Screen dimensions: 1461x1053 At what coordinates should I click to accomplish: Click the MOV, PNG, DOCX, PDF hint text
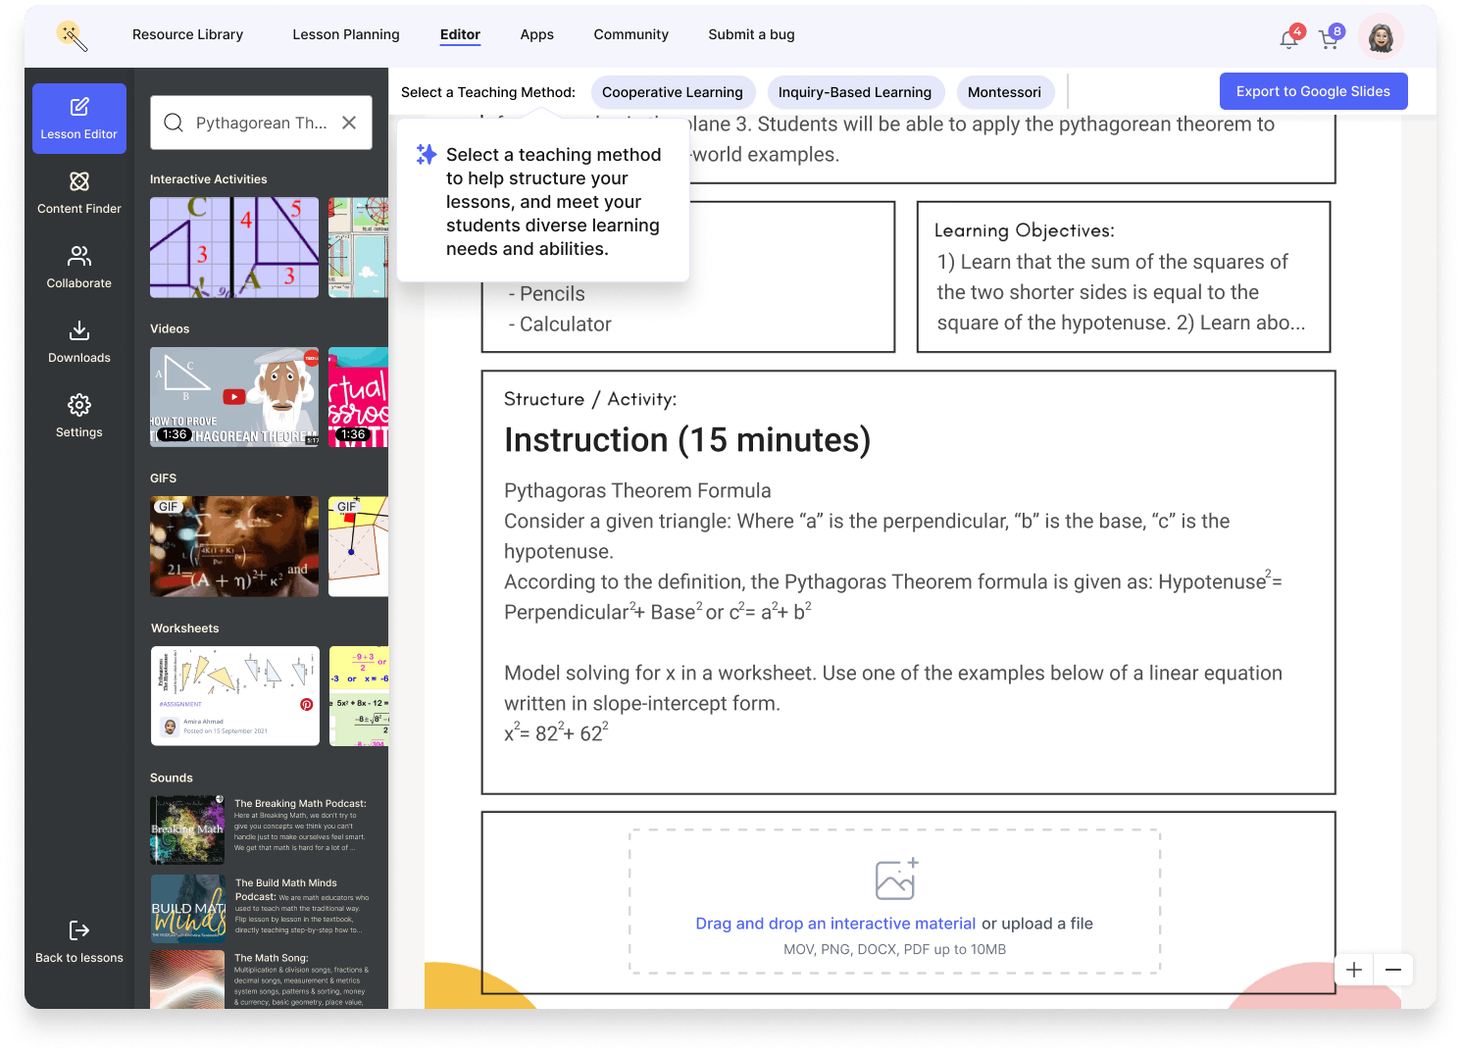point(894,949)
